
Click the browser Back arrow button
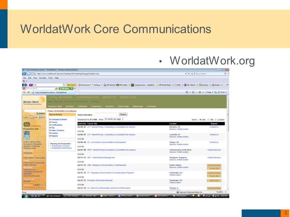pyautogui.click(x=24, y=74)
